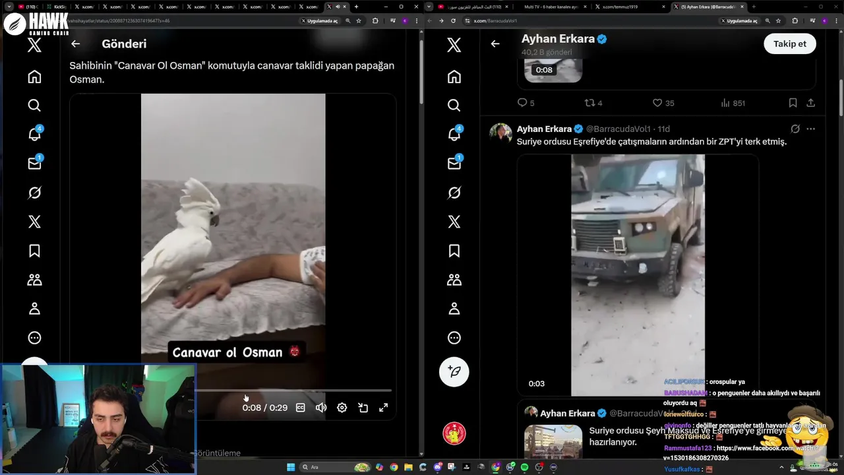The width and height of the screenshot is (844, 475).
Task: Reload the right browser window page
Action: pyautogui.click(x=453, y=20)
